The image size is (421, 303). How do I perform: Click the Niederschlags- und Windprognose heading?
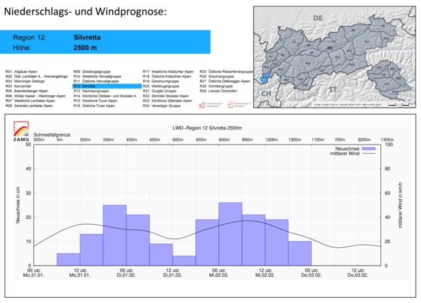coord(86,12)
